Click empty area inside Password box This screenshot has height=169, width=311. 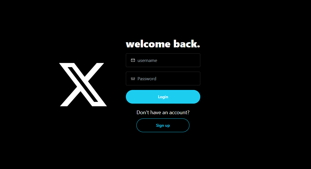(179, 79)
